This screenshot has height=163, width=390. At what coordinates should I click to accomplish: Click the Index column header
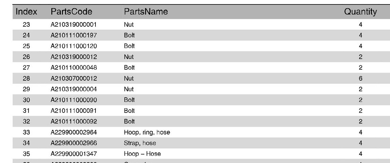click(26, 12)
